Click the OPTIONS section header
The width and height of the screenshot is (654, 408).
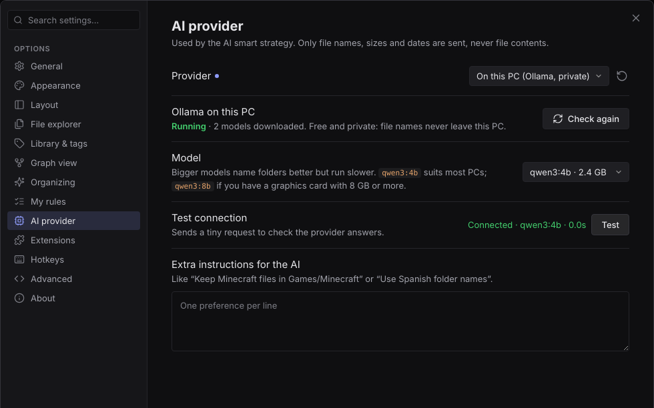click(x=32, y=49)
